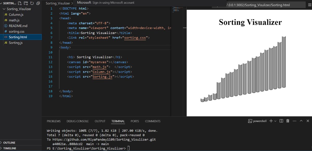Kill terminal with trash icon
Viewport: 312px width, 151px height.
point(288,121)
